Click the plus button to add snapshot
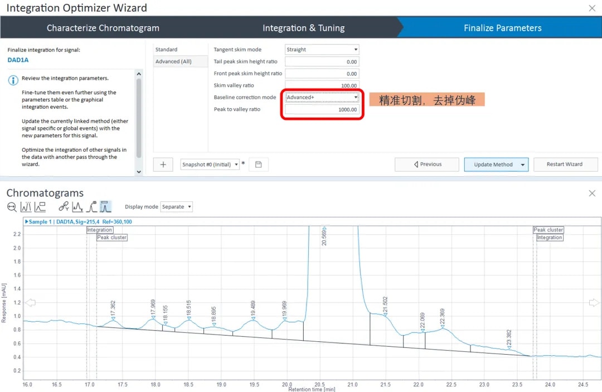The width and height of the screenshot is (602, 392). (163, 164)
